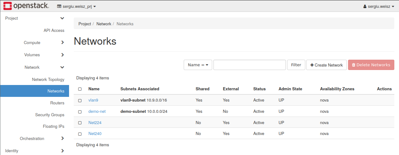Screen dimensions: 399x155
Task: Open the sergiu.weisz user menu
Action: tap(379, 6)
